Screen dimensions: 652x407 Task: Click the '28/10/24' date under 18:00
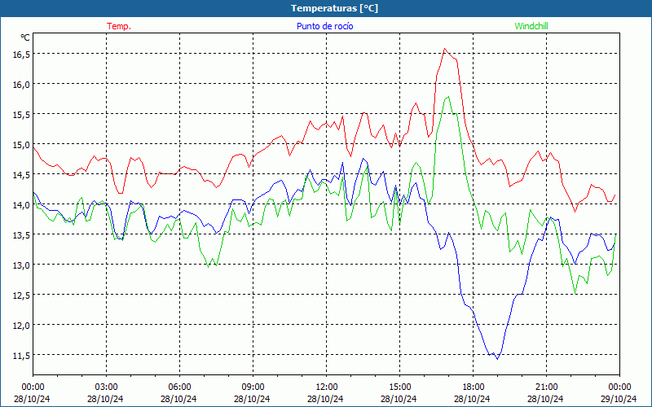tap(472, 399)
